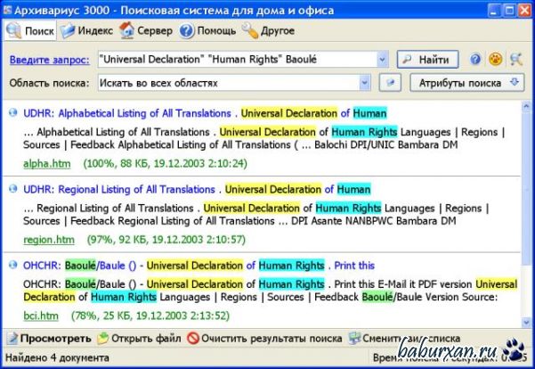
Task: Open the Сервер menu
Action: click(146, 30)
